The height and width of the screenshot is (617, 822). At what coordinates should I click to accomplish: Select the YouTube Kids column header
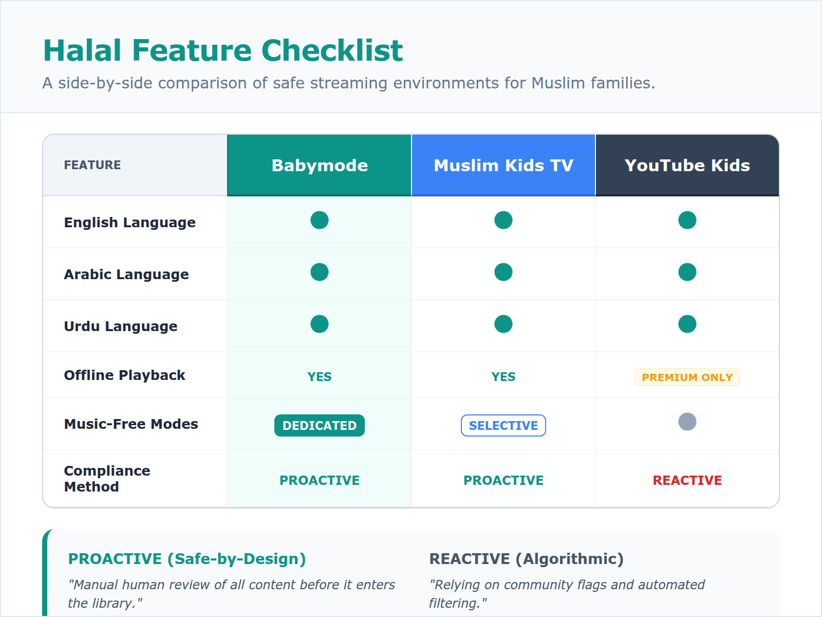(687, 165)
